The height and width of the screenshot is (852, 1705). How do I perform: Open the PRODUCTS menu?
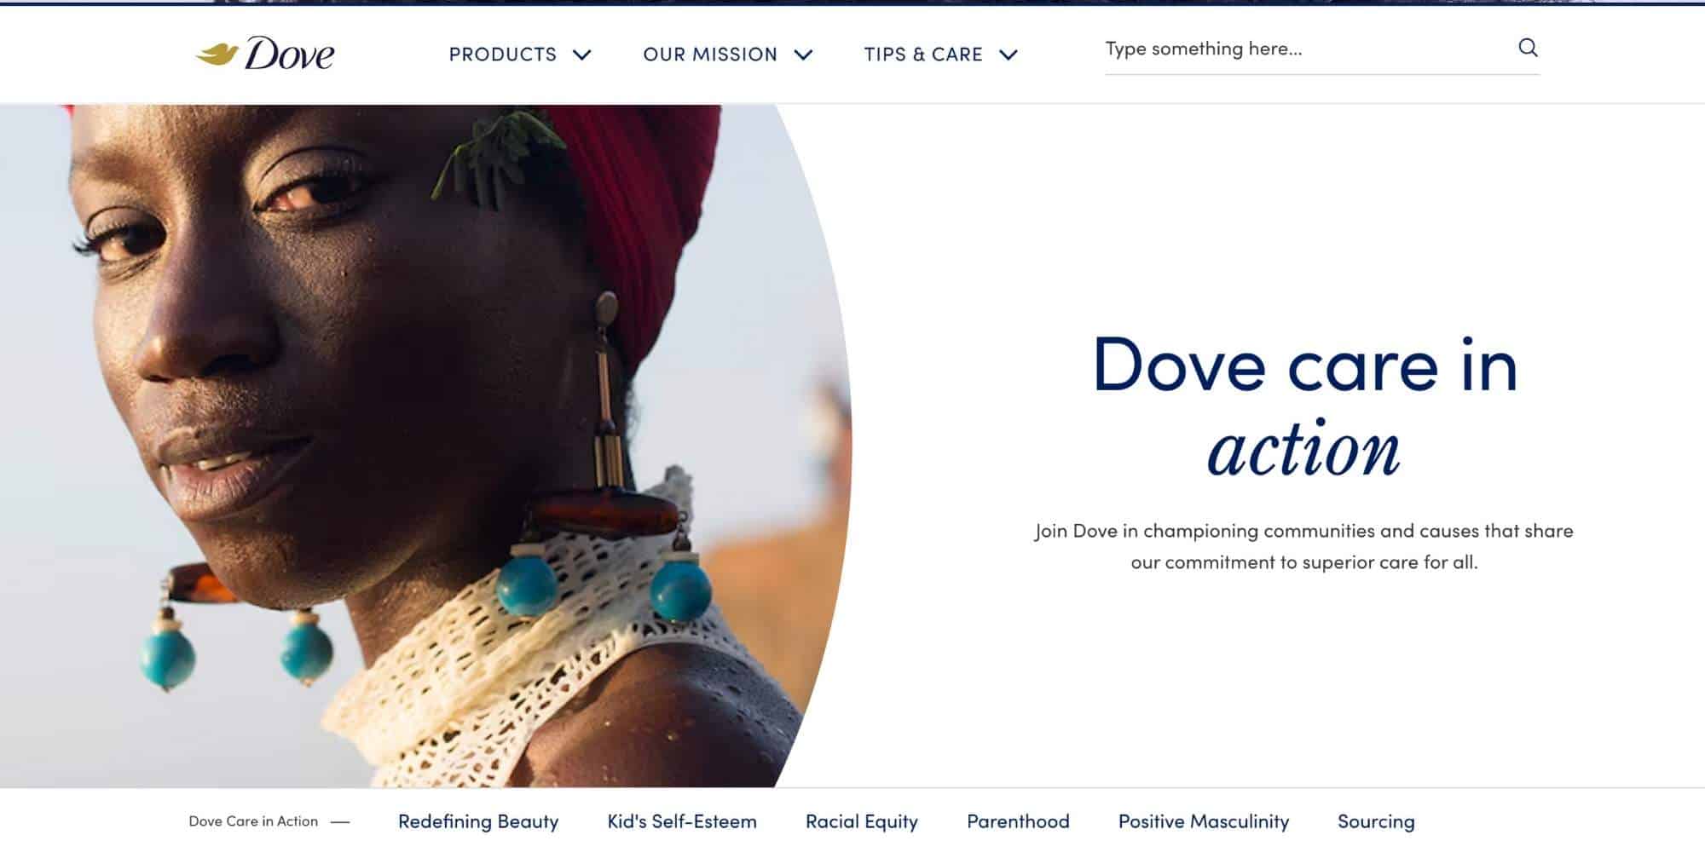click(x=503, y=55)
